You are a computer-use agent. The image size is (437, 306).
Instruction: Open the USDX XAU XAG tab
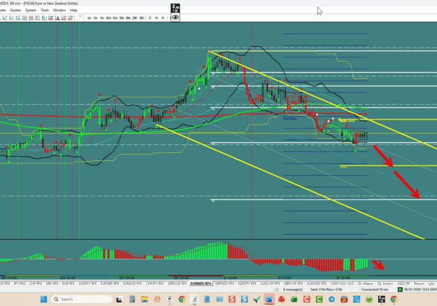342,283
